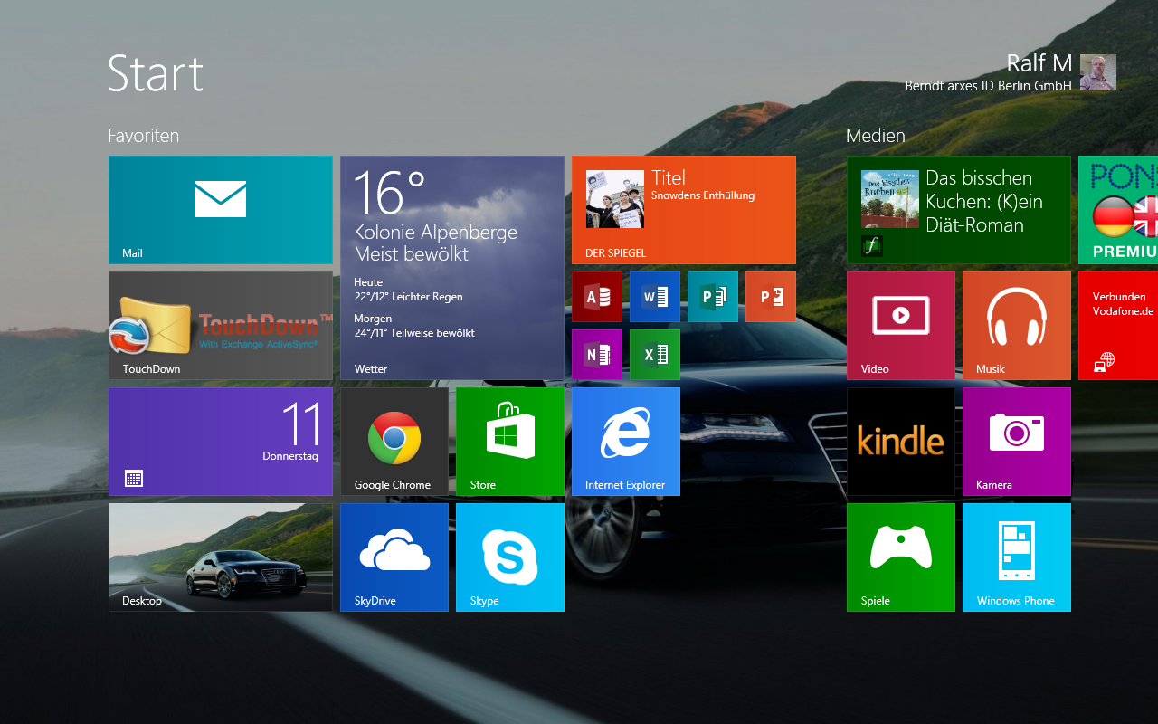Click the Start heading text
The width and height of the screenshot is (1158, 724).
tap(156, 73)
